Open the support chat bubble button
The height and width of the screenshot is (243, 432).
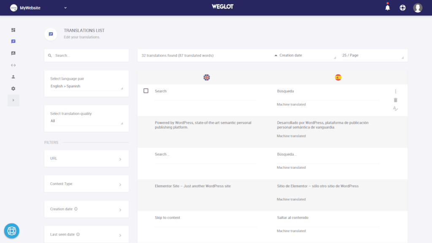(12, 231)
